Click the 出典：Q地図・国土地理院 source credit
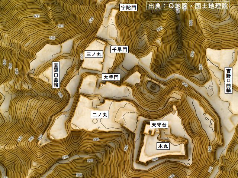This screenshot has height=178, width=238. [188, 6]
